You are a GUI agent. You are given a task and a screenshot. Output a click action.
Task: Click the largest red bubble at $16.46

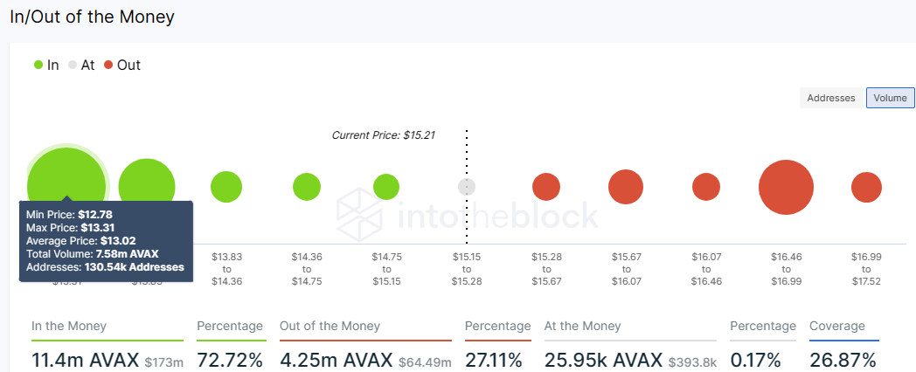coord(787,188)
